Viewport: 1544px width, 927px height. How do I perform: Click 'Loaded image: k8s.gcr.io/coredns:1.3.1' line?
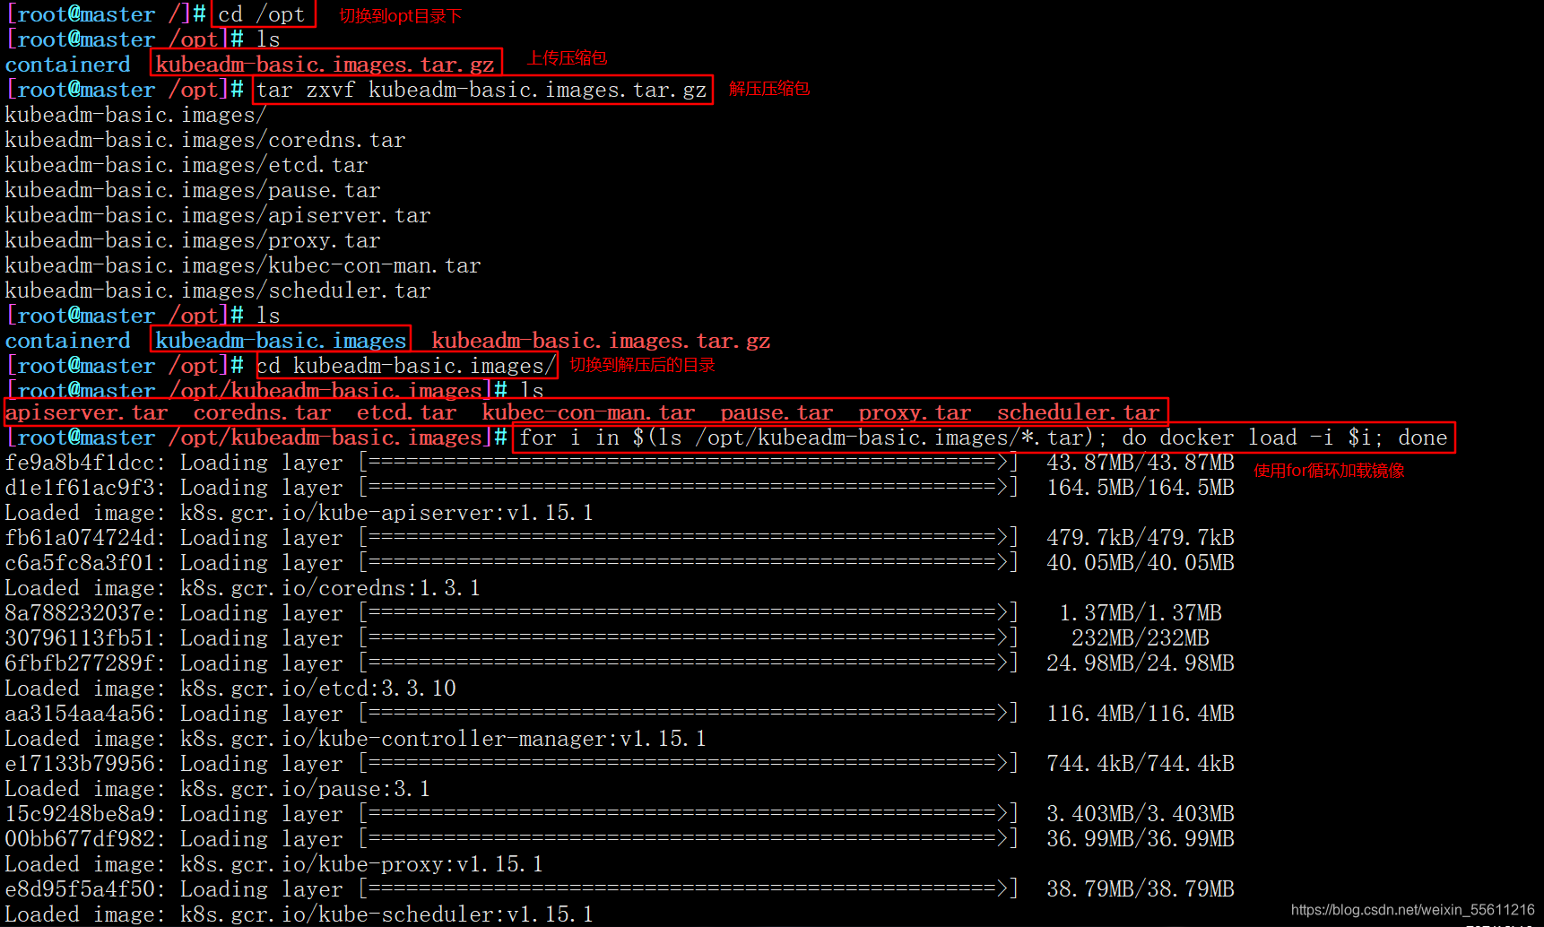pos(243,588)
